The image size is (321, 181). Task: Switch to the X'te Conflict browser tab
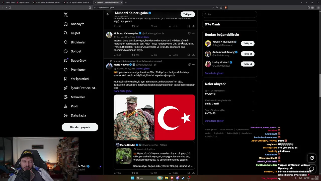[17, 3]
